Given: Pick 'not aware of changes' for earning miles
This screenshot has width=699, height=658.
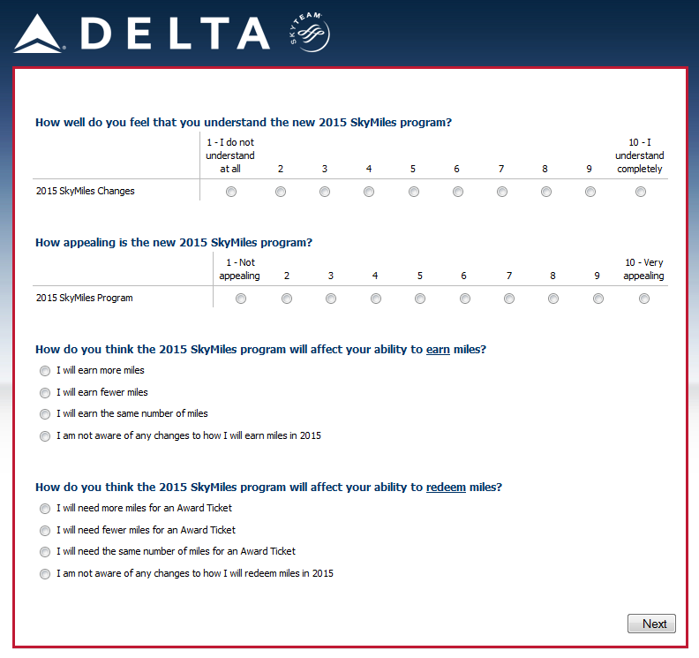Looking at the screenshot, I should pos(45,436).
